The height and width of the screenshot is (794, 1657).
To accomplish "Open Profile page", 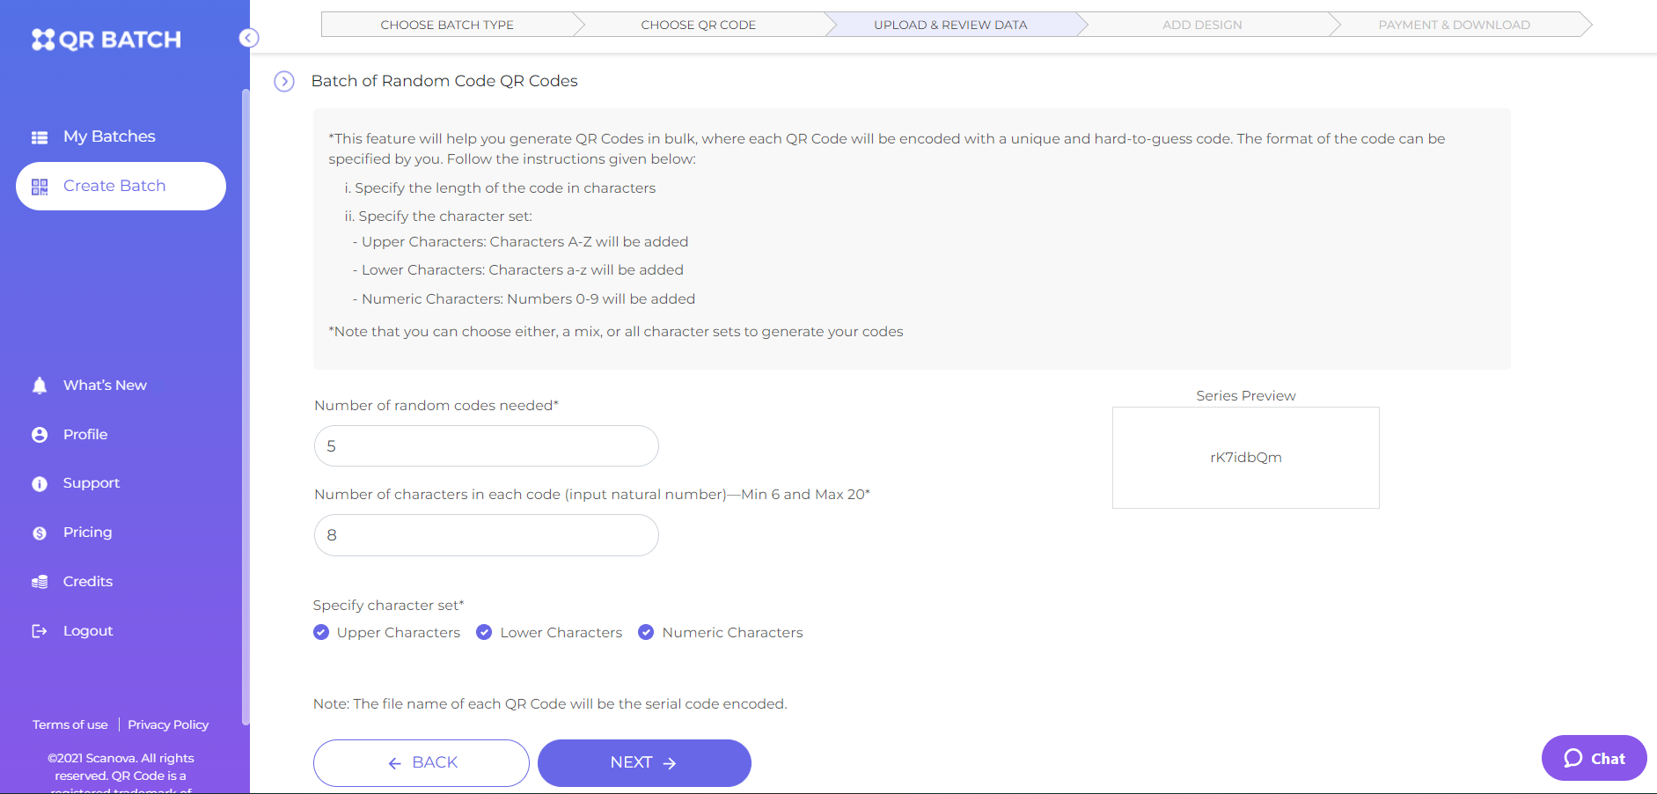I will (85, 435).
